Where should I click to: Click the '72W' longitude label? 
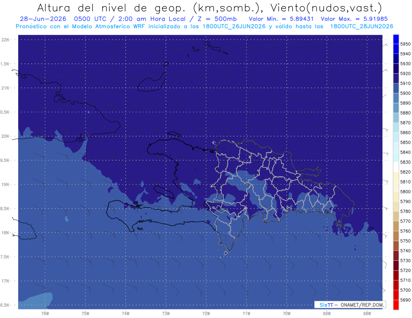click(x=206, y=314)
